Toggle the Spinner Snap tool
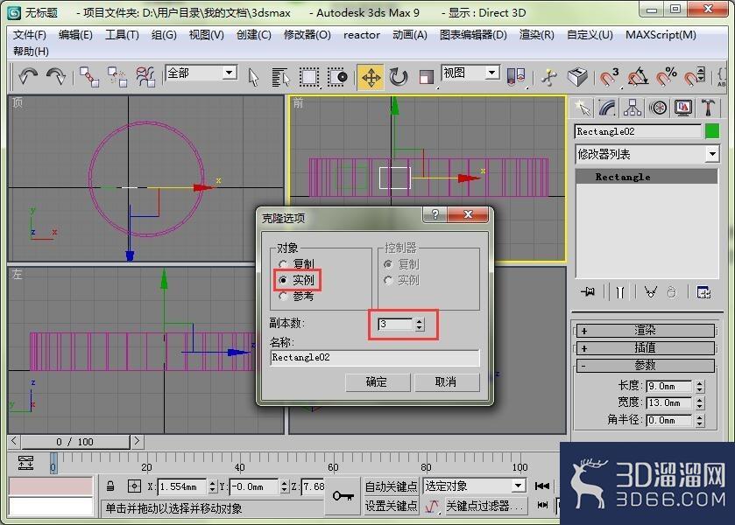 tap(694, 77)
